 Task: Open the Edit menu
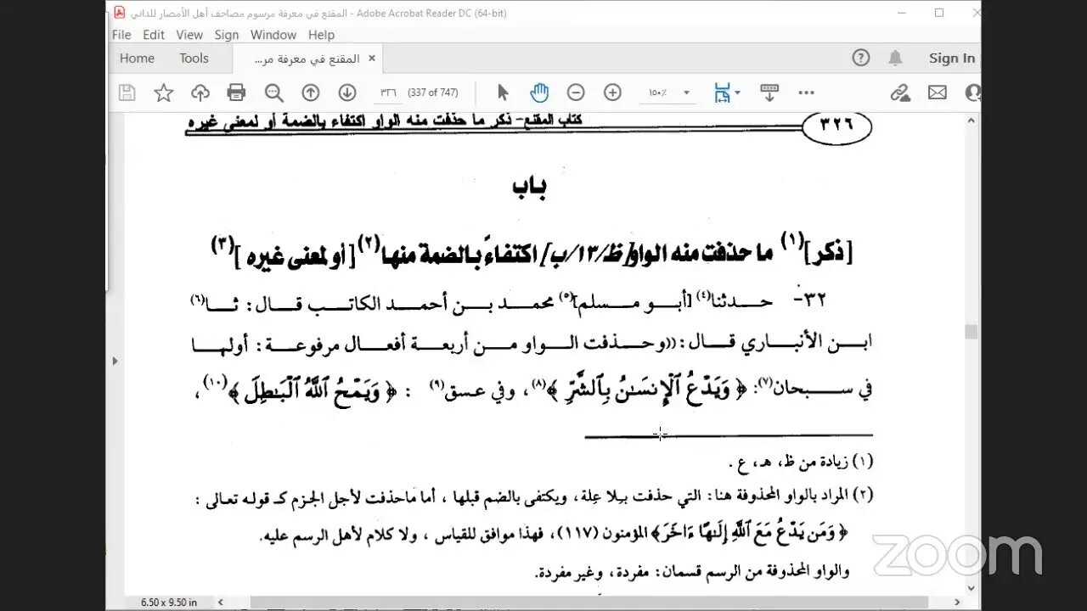(x=154, y=35)
